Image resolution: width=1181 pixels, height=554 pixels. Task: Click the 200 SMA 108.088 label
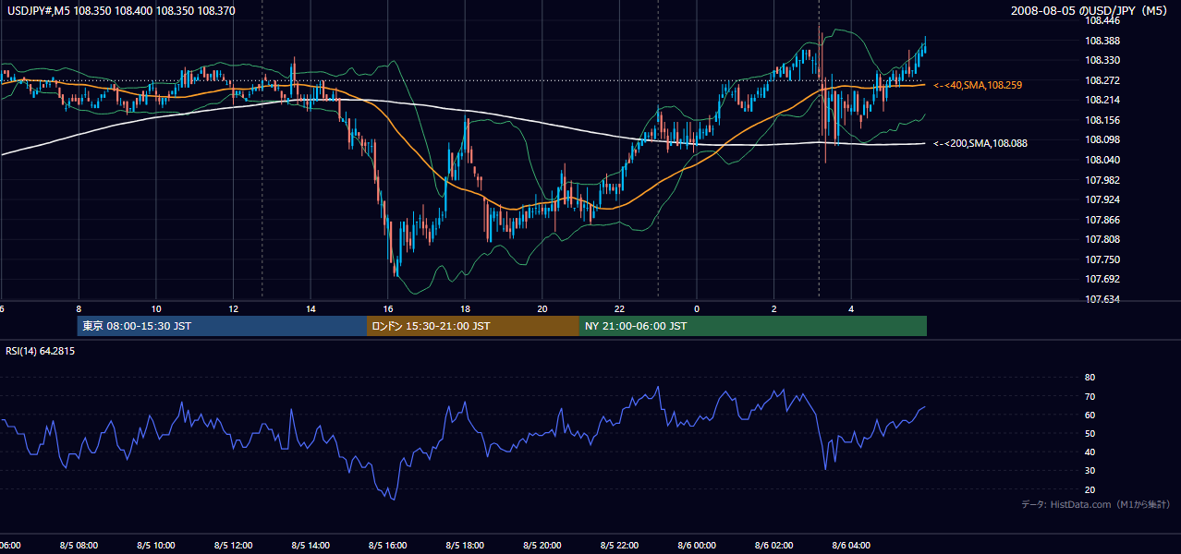[x=980, y=143]
